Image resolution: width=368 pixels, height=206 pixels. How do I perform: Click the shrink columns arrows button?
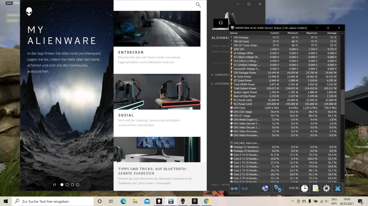coord(245,188)
